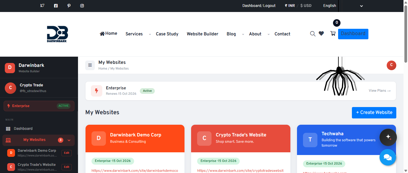
Task: Open the Twitter social icon
Action: coord(42,5)
